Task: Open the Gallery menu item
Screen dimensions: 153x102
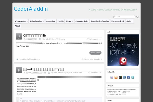Action: (130, 21)
